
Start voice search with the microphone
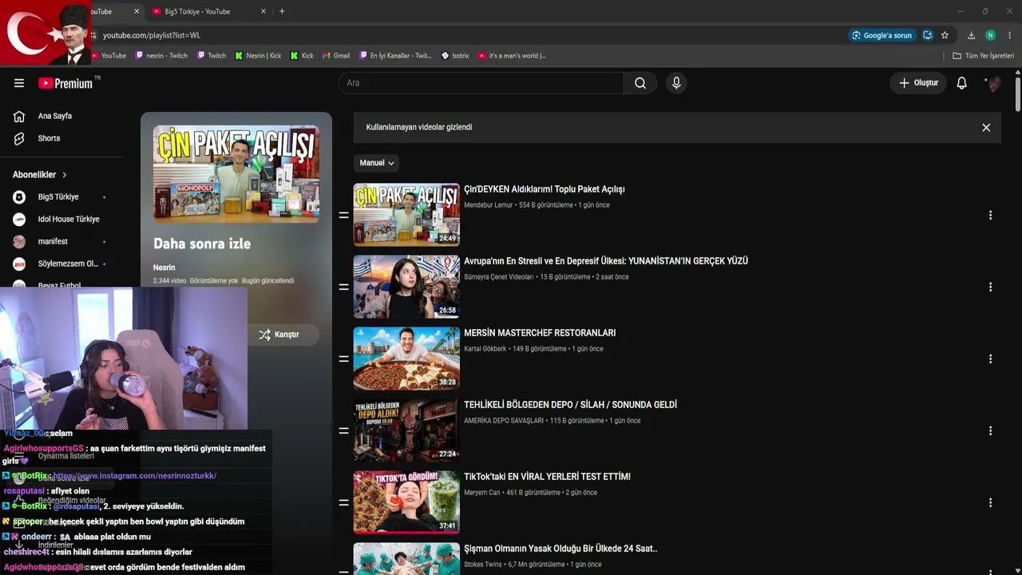[x=676, y=83]
